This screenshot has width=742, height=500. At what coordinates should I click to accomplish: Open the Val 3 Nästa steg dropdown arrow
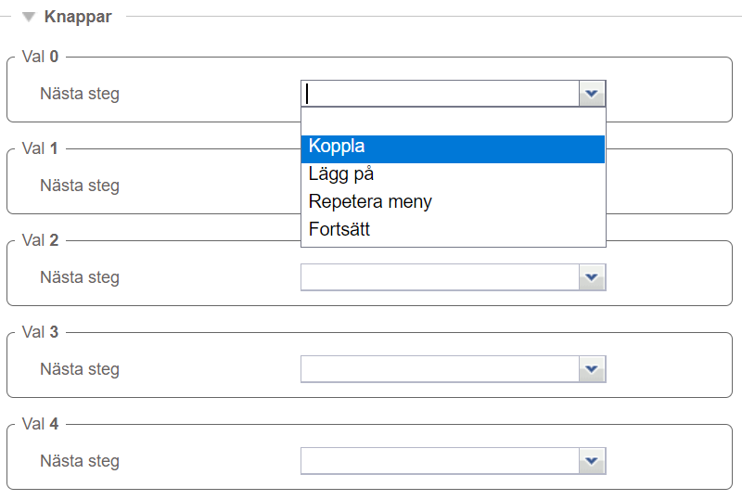click(x=592, y=369)
